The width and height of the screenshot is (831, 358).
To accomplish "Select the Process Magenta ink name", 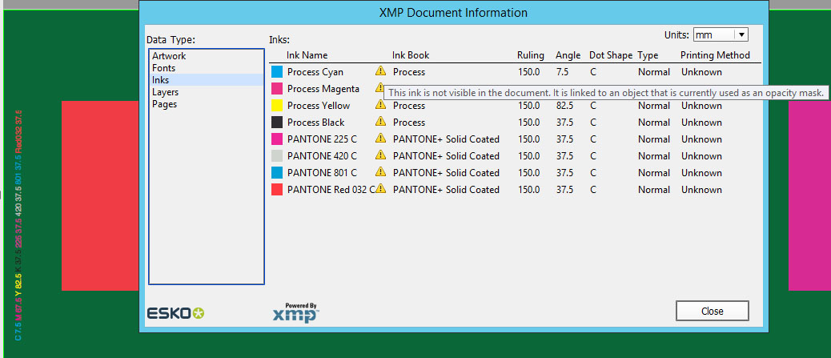I will [323, 89].
